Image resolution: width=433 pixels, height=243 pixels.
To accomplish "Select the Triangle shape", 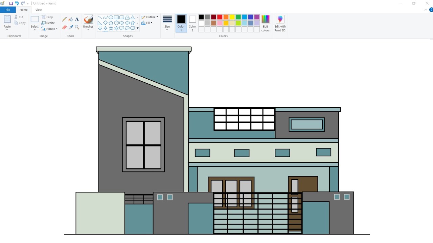I will (x=133, y=18).
